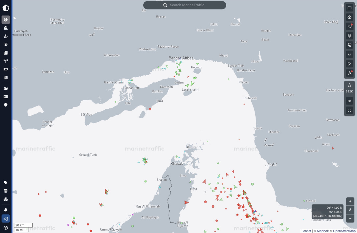The image size is (357, 233).
Task: Click the zoom level 8 indicator
Action: pos(350,210)
